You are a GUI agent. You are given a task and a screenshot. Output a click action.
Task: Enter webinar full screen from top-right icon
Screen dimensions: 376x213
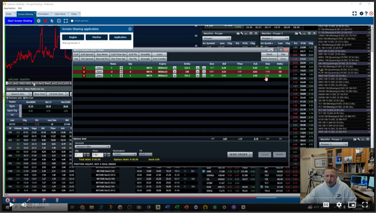[354, 14]
